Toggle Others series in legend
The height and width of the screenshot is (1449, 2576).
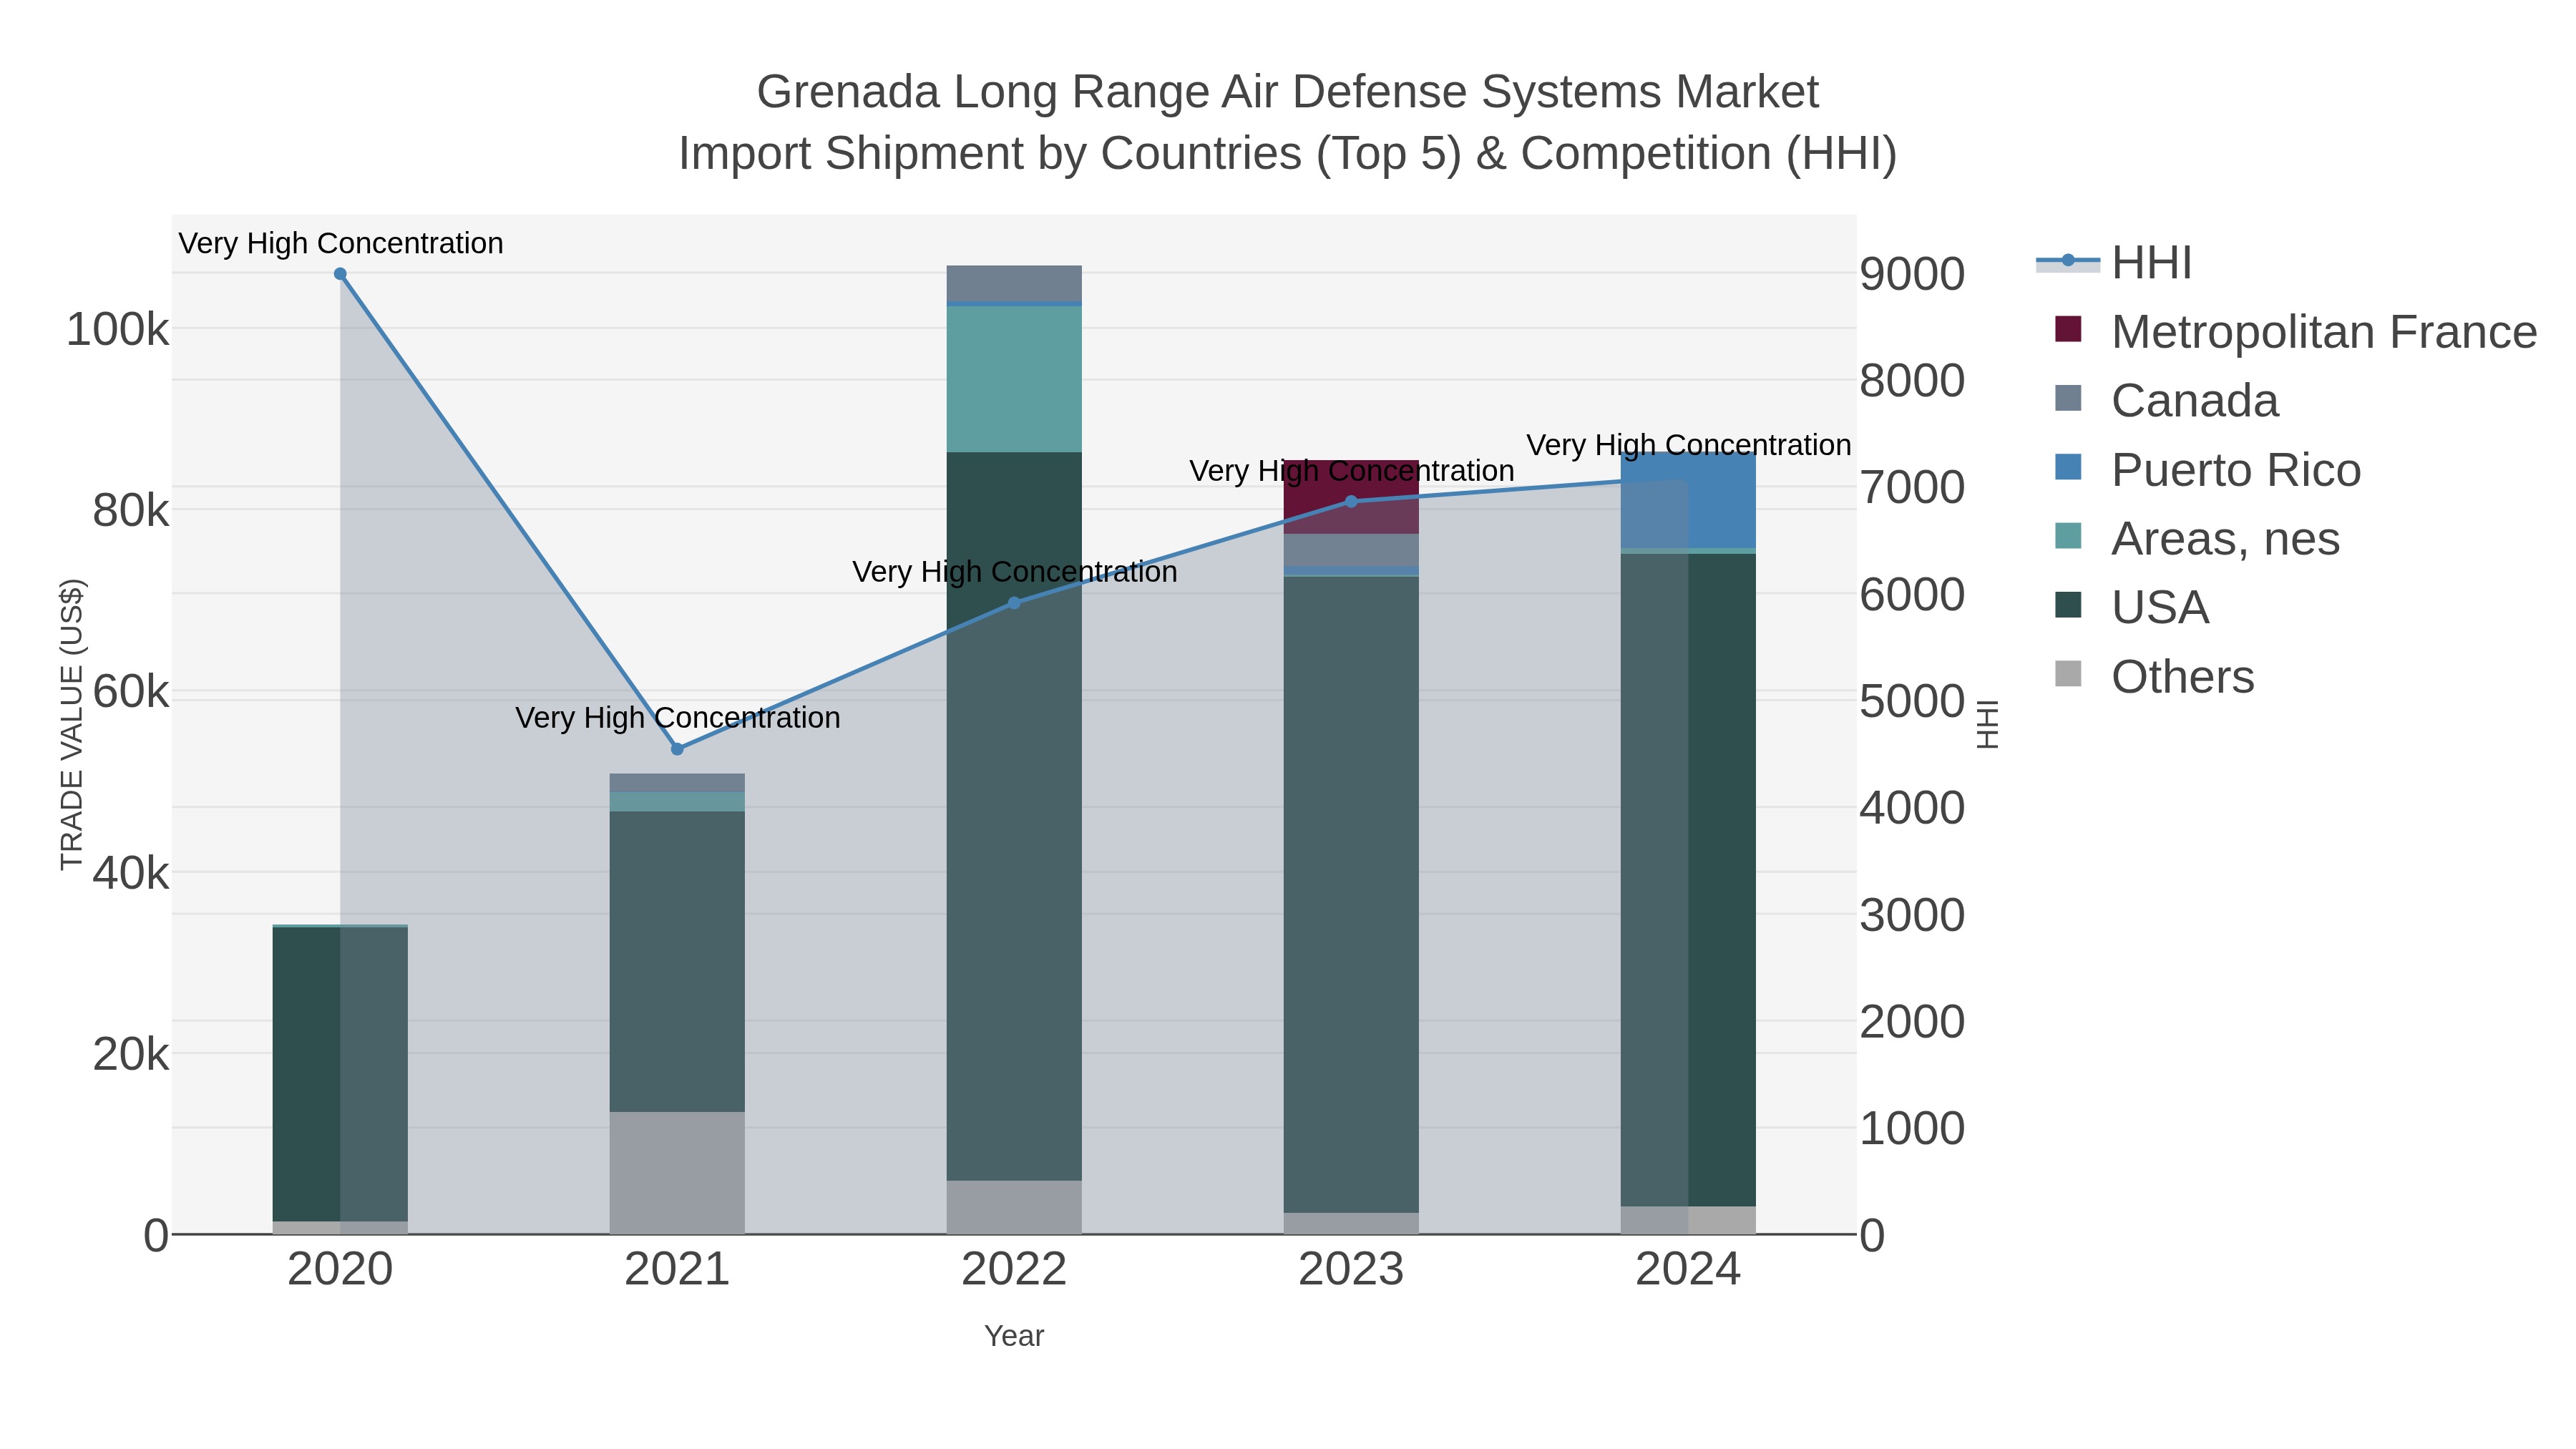(x=2154, y=677)
